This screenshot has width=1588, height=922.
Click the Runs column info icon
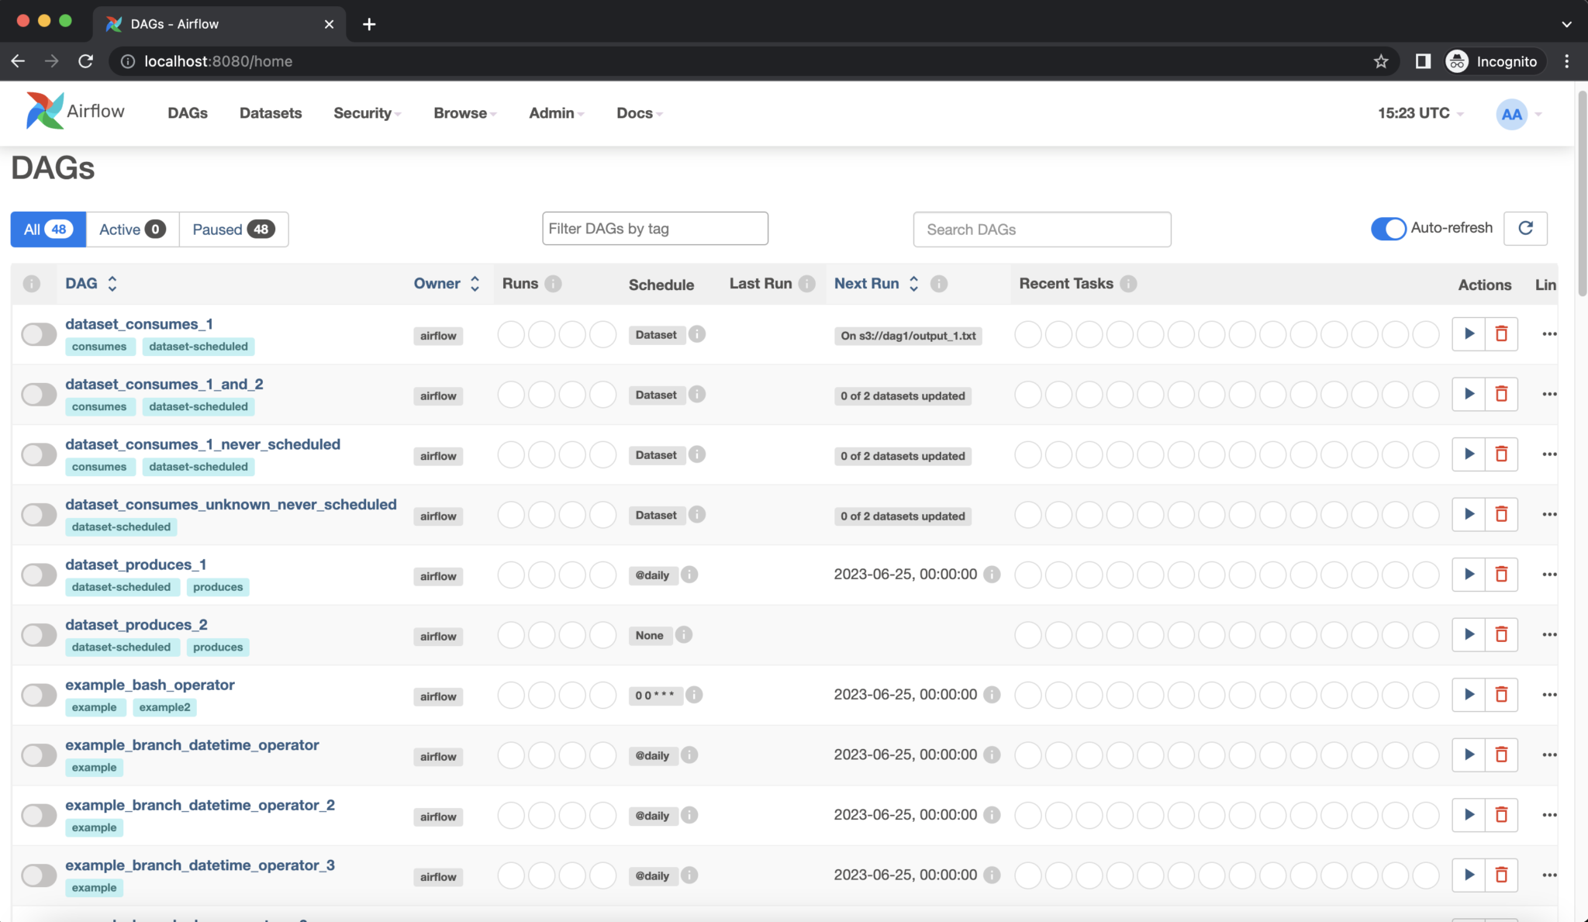pos(552,283)
